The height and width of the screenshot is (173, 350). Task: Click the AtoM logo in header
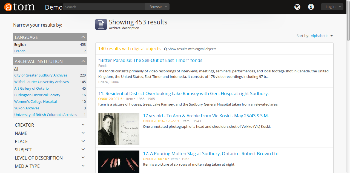[20, 7]
